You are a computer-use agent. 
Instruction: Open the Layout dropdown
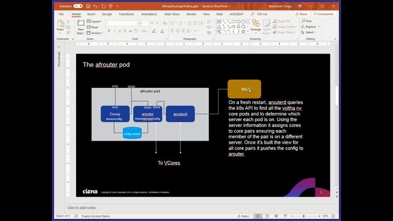tap(95, 21)
